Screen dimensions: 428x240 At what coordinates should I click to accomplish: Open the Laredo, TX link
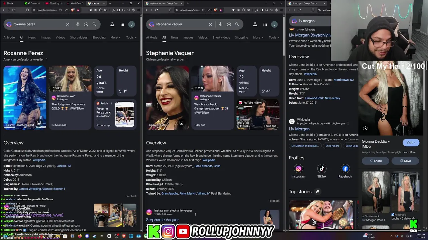[64, 166]
